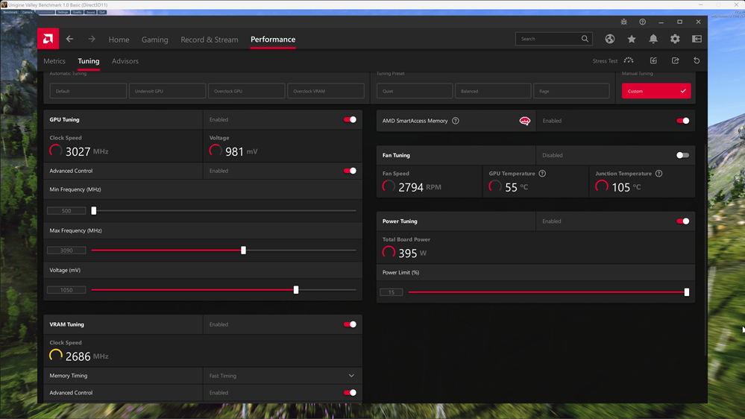Screen dimensions: 745x419
Task: Click the Voltage value field 1050
Action: click(x=66, y=290)
